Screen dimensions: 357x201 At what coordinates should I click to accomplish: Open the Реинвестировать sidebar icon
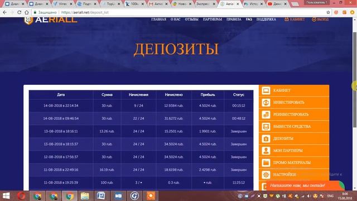click(x=266, y=114)
